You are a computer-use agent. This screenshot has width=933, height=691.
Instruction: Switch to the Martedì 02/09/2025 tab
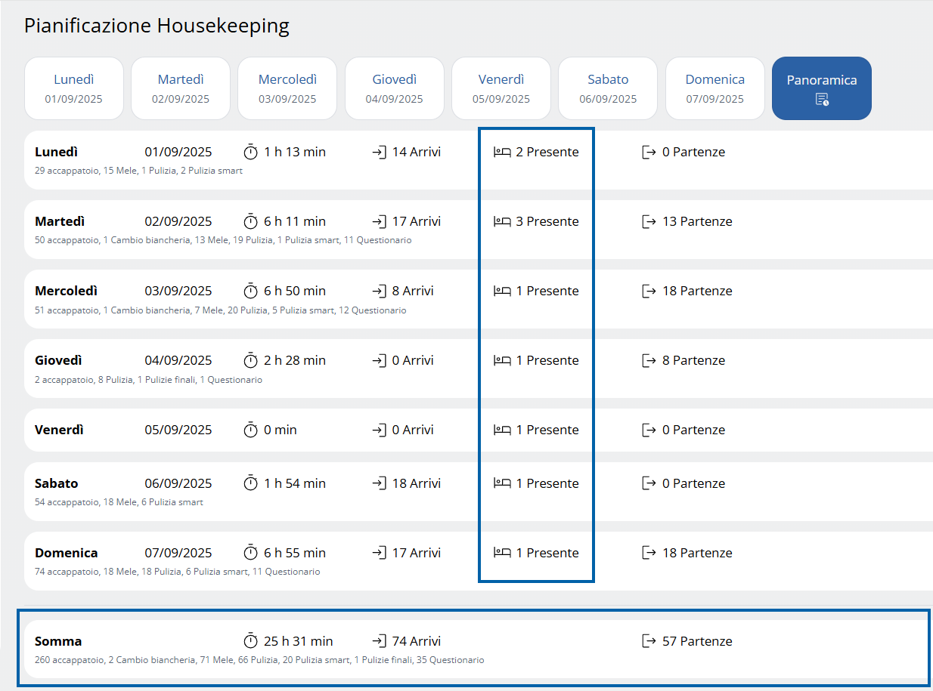[181, 88]
